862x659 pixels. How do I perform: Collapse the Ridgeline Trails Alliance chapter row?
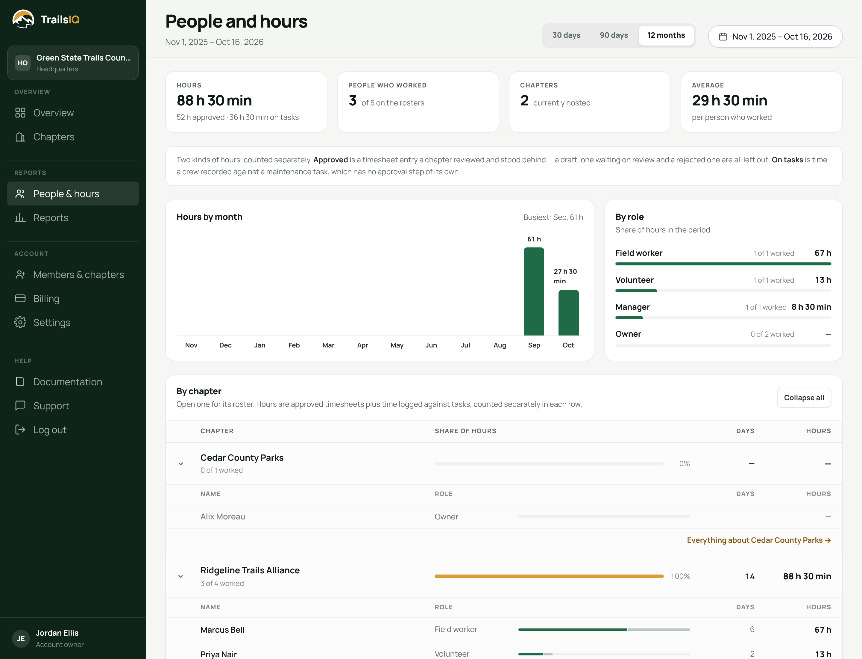(181, 576)
